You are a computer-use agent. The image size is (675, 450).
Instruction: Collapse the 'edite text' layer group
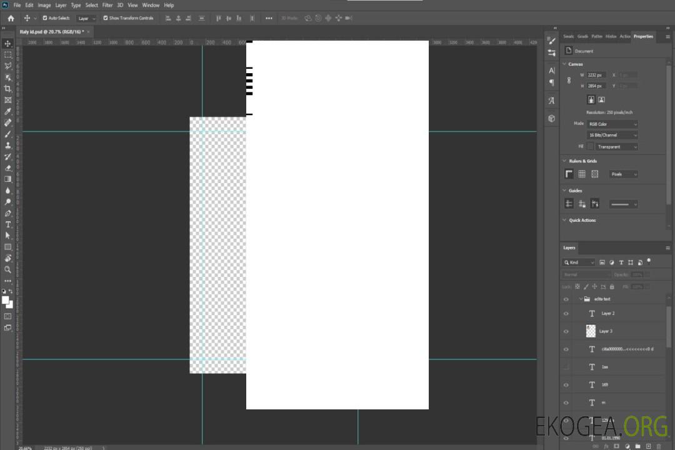pos(581,299)
